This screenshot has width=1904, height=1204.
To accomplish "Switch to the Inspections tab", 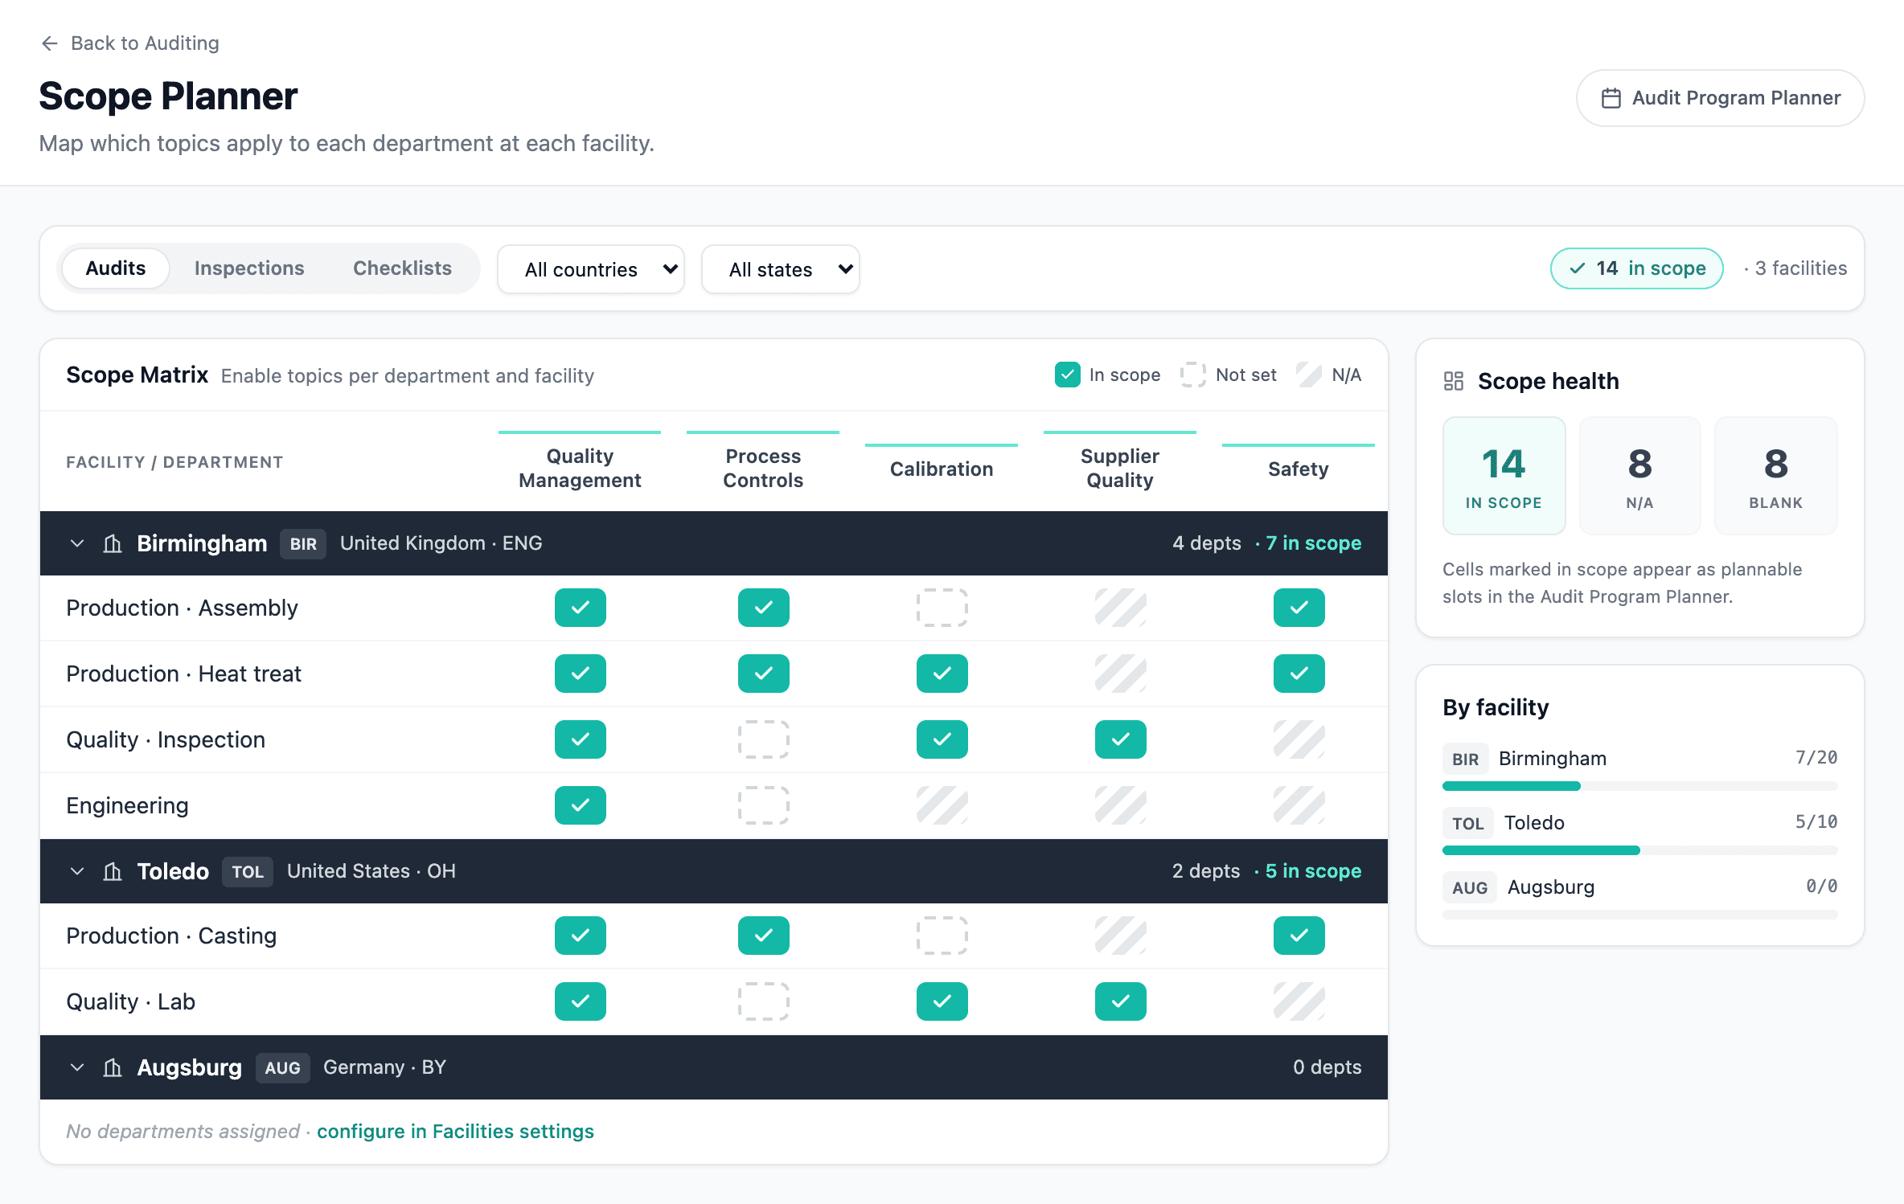I will pos(249,268).
